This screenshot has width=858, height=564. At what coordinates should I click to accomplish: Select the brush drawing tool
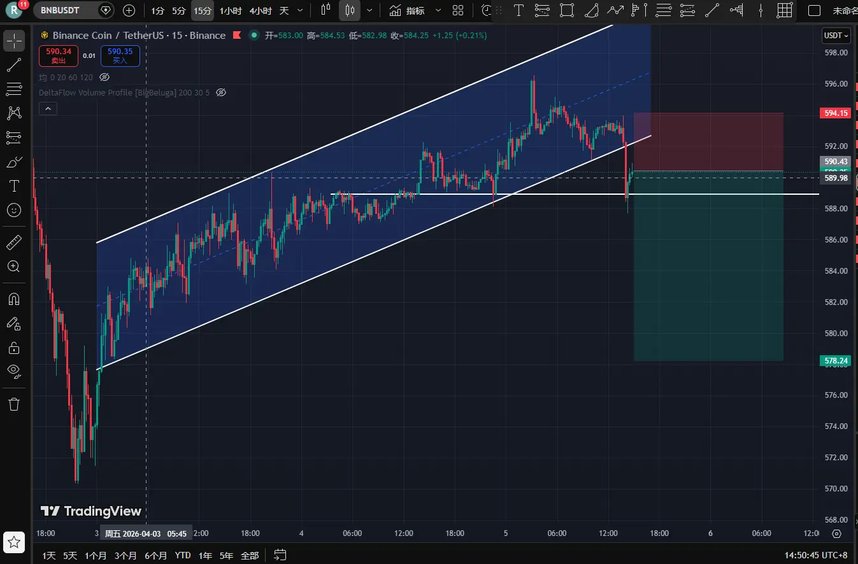click(14, 162)
